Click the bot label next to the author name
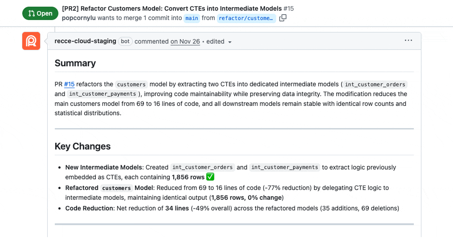Viewport: 453px width, 242px height. pyautogui.click(x=125, y=41)
